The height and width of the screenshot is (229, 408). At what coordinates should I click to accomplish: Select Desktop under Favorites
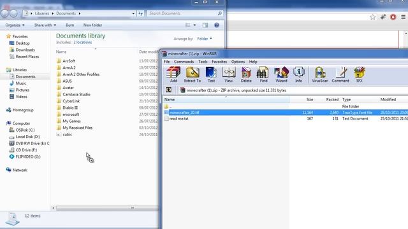click(22, 43)
